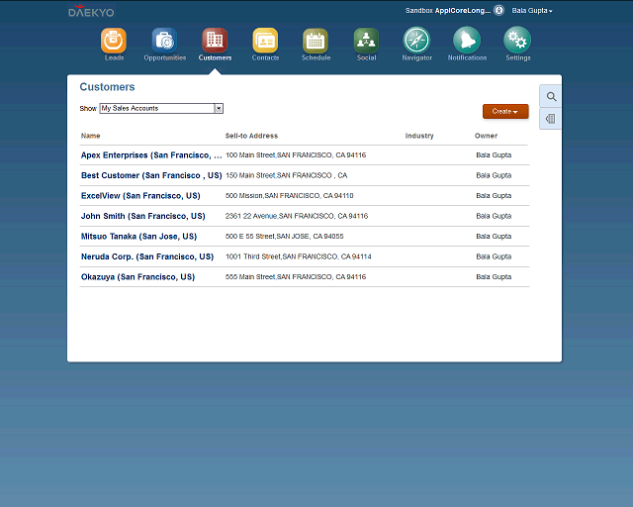Viewport: 633px width, 507px height.
Task: Open the Contacts module icon
Action: coord(265,41)
